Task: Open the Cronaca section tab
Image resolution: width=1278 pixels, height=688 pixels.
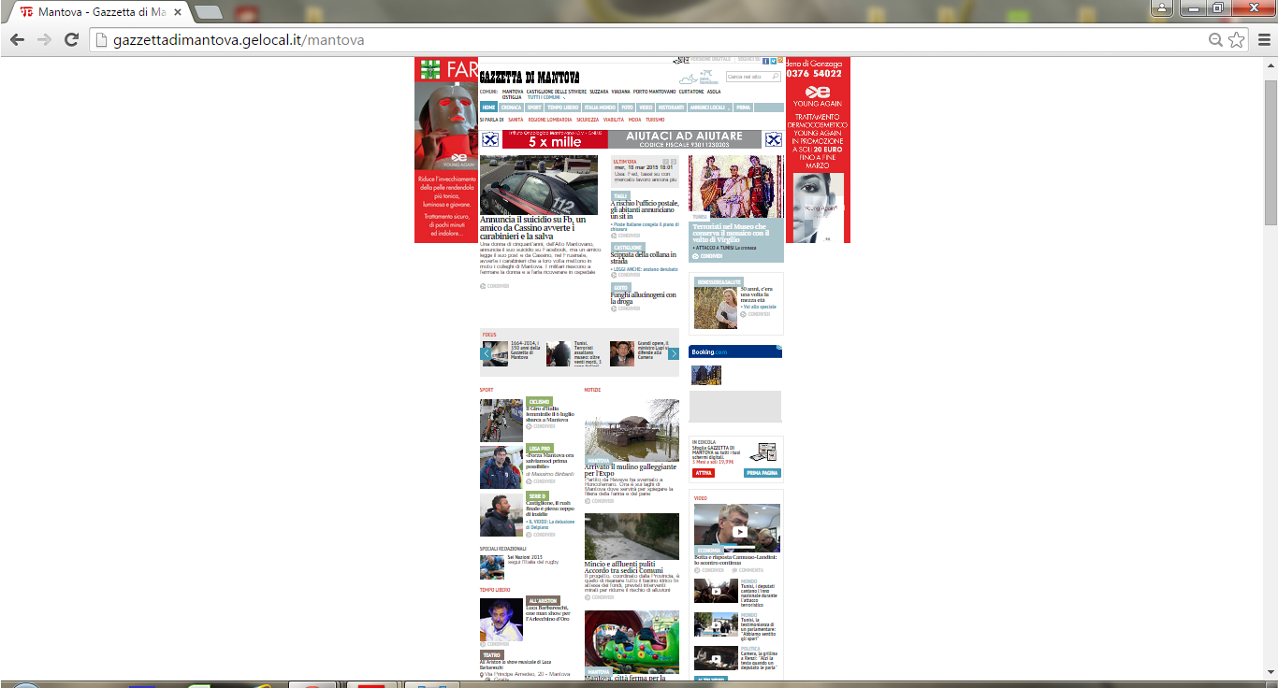Action: coord(511,107)
